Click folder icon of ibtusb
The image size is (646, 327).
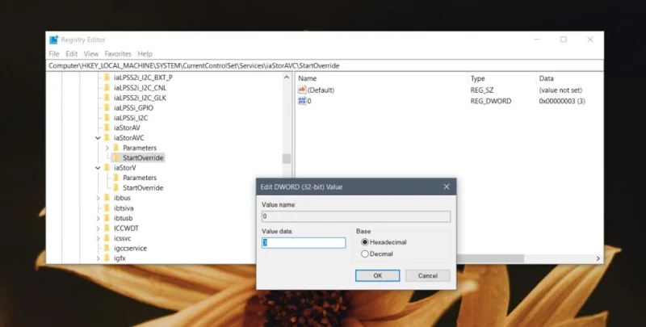[x=107, y=218]
